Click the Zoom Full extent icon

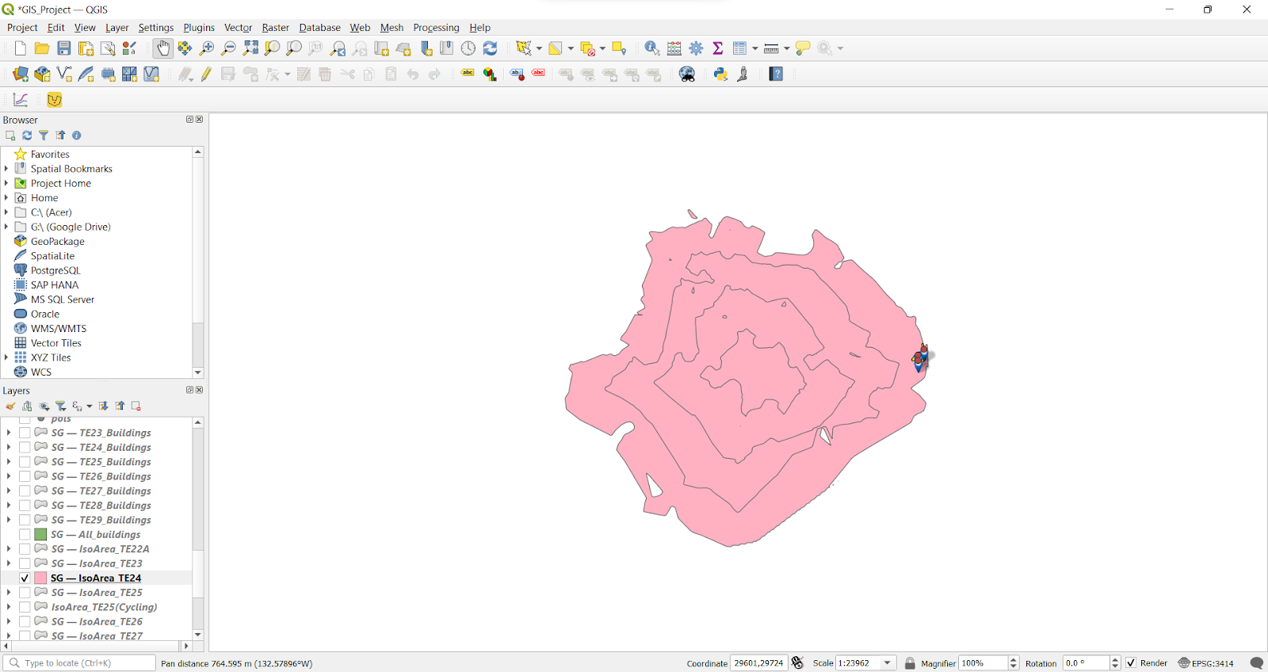coord(250,49)
